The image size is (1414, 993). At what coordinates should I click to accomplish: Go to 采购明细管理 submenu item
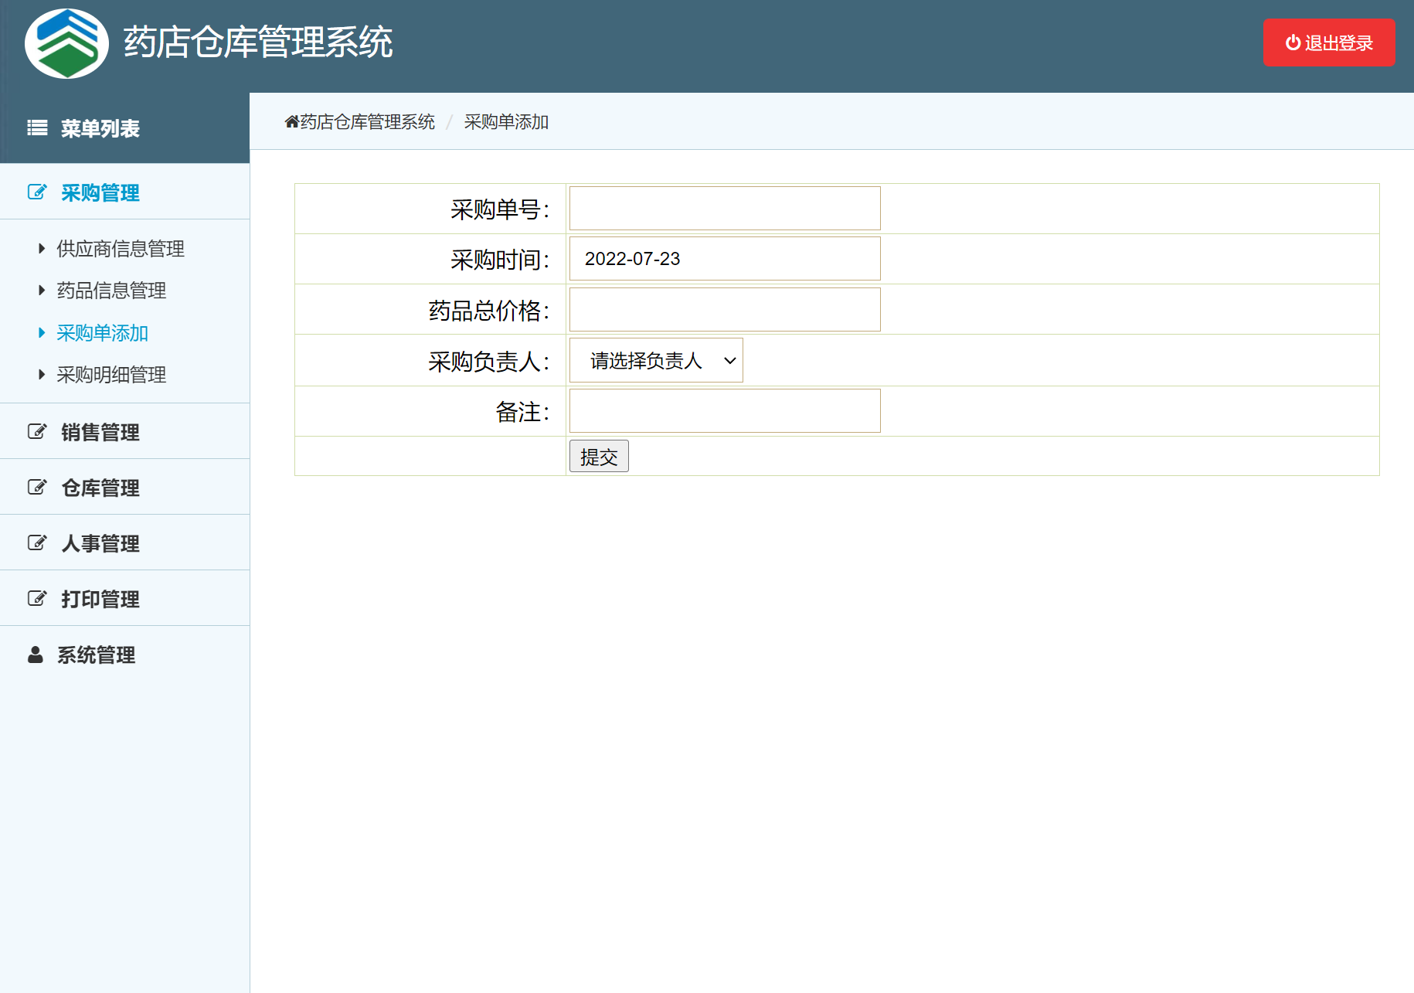pyautogui.click(x=111, y=375)
